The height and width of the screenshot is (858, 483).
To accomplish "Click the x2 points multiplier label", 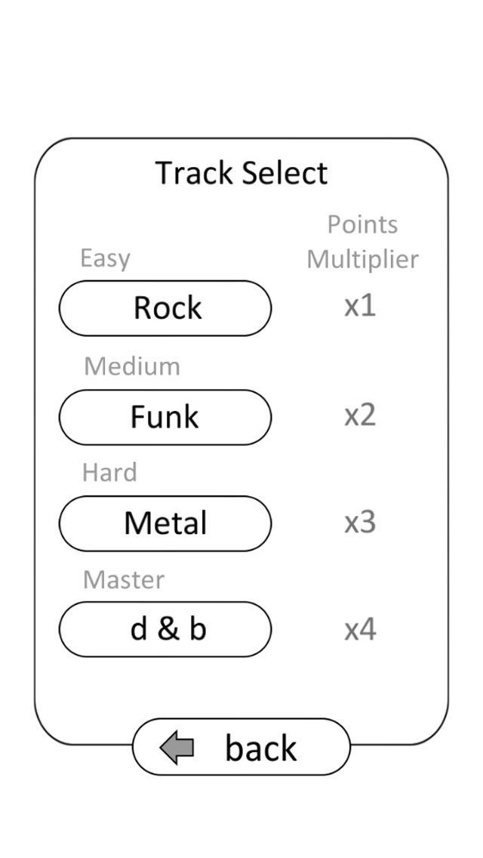I will (x=360, y=415).
